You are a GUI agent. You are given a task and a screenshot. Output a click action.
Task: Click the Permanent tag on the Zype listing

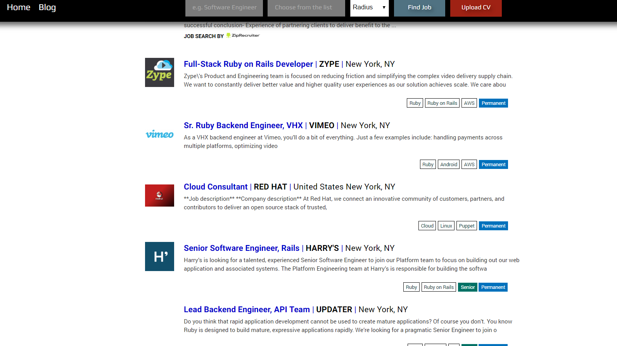point(493,103)
